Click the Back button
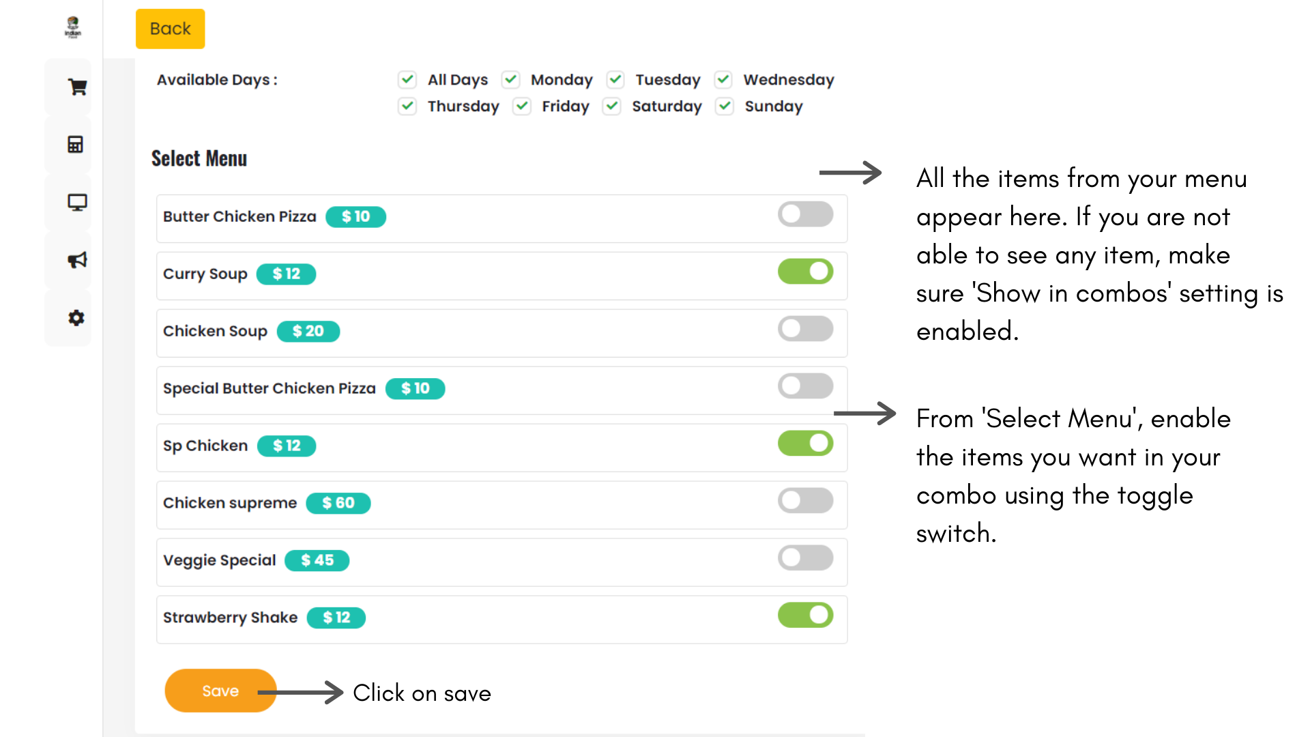This screenshot has height=737, width=1310. (x=171, y=29)
